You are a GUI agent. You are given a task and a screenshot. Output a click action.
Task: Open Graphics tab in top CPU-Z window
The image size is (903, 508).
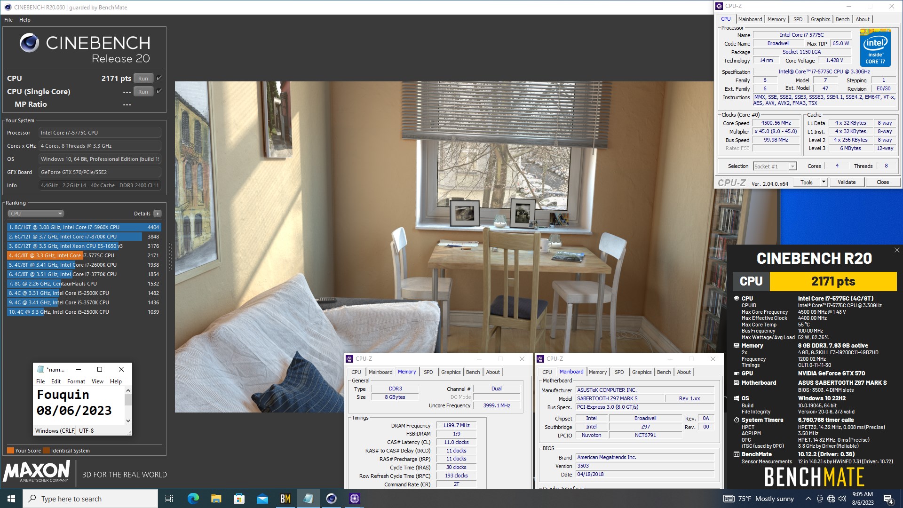pos(820,19)
